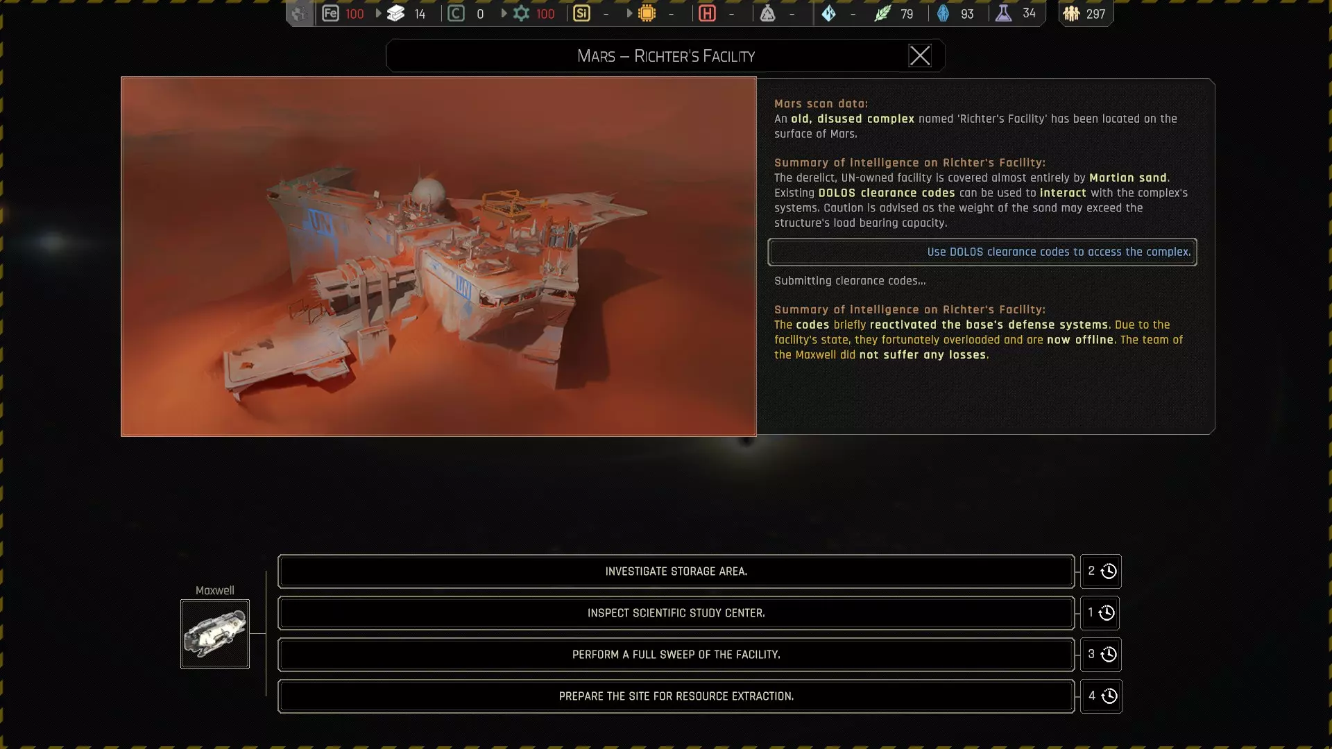Image resolution: width=1332 pixels, height=749 pixels.
Task: Click the carbon (C) resource icon
Action: [x=456, y=13]
